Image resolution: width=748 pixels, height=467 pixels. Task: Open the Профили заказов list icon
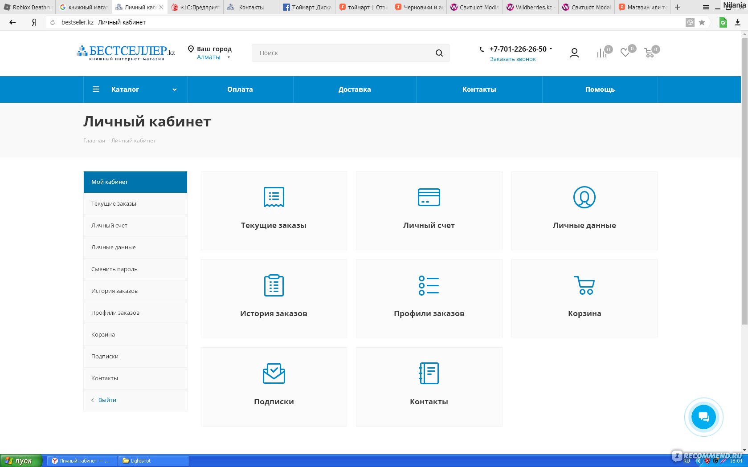(429, 285)
